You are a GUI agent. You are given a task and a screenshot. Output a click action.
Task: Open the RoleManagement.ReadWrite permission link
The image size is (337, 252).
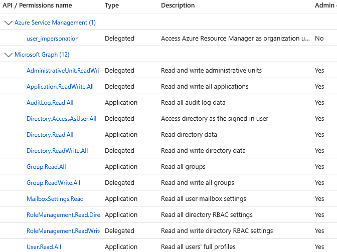click(x=63, y=231)
